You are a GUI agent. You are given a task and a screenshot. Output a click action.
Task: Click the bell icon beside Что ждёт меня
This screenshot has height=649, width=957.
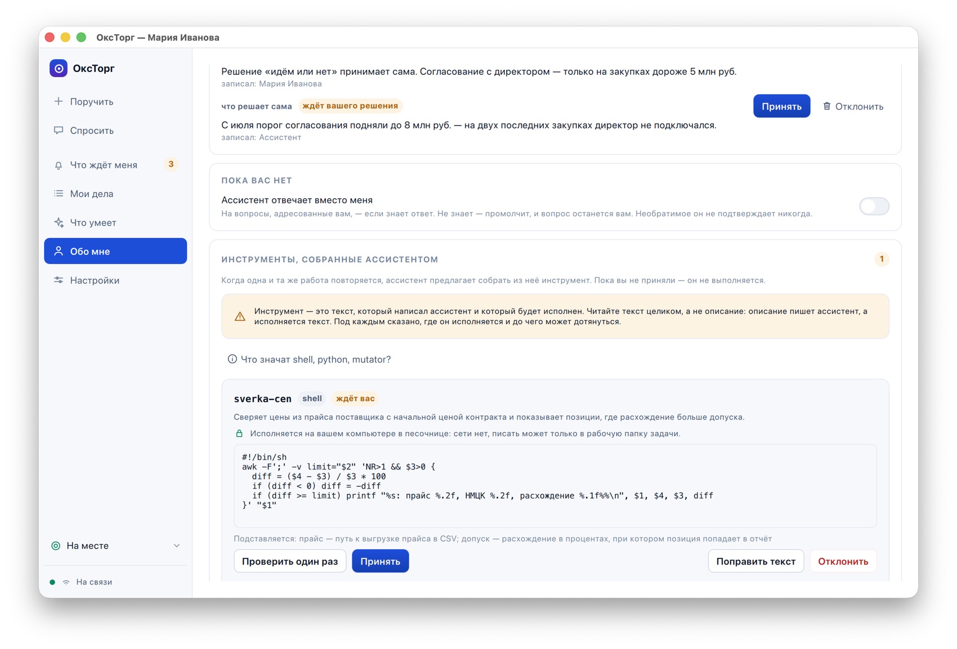[59, 165]
